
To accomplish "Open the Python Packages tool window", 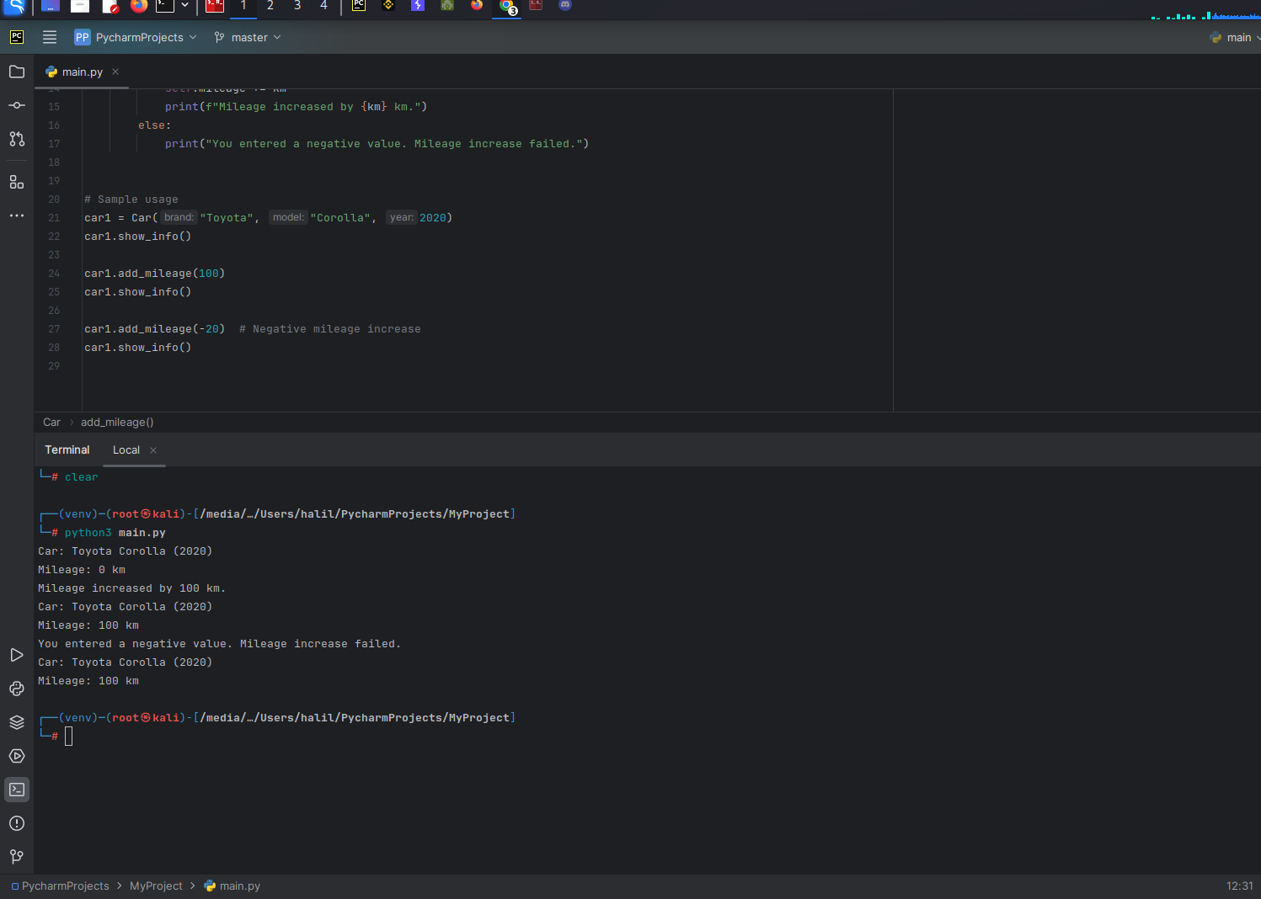I will pos(17,722).
